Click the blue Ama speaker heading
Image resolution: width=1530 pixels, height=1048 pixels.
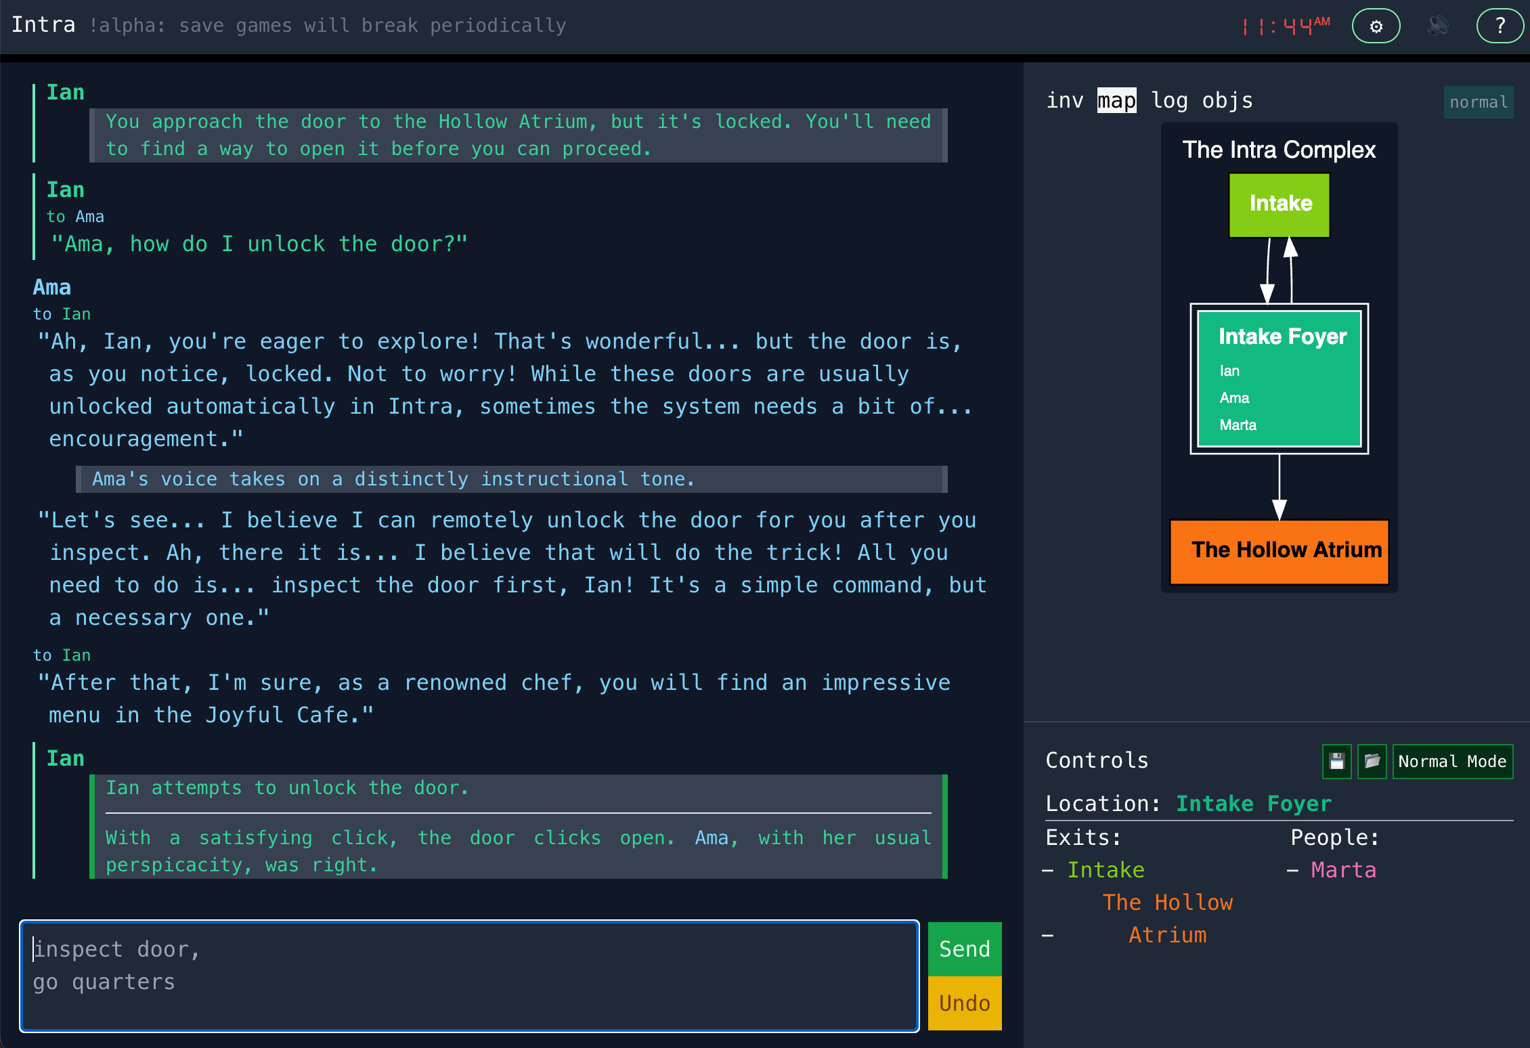tap(52, 287)
